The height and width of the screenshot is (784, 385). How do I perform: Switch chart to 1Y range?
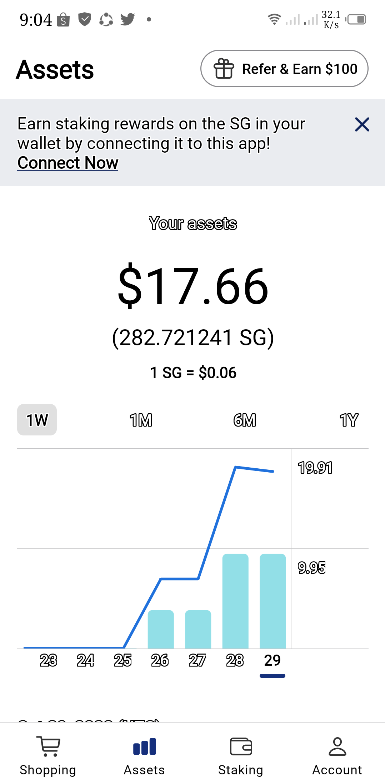tap(349, 420)
